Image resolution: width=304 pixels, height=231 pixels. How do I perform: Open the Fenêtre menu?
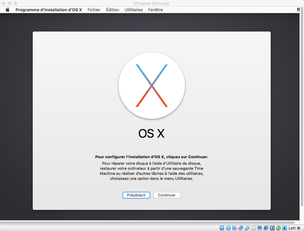click(156, 10)
